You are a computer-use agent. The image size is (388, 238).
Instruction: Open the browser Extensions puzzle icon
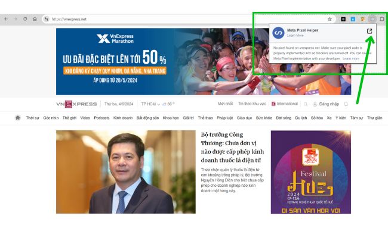pyautogui.click(x=382, y=19)
